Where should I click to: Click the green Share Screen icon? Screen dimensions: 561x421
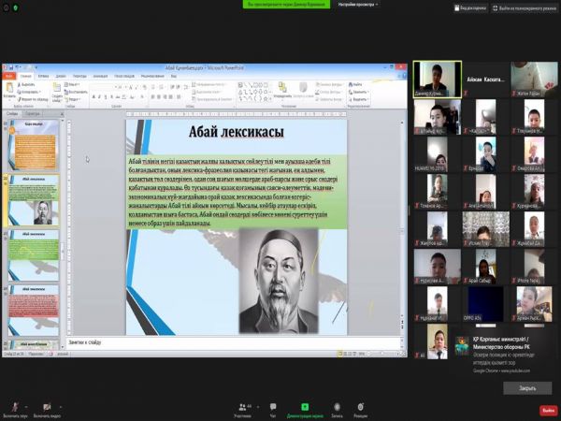304,407
